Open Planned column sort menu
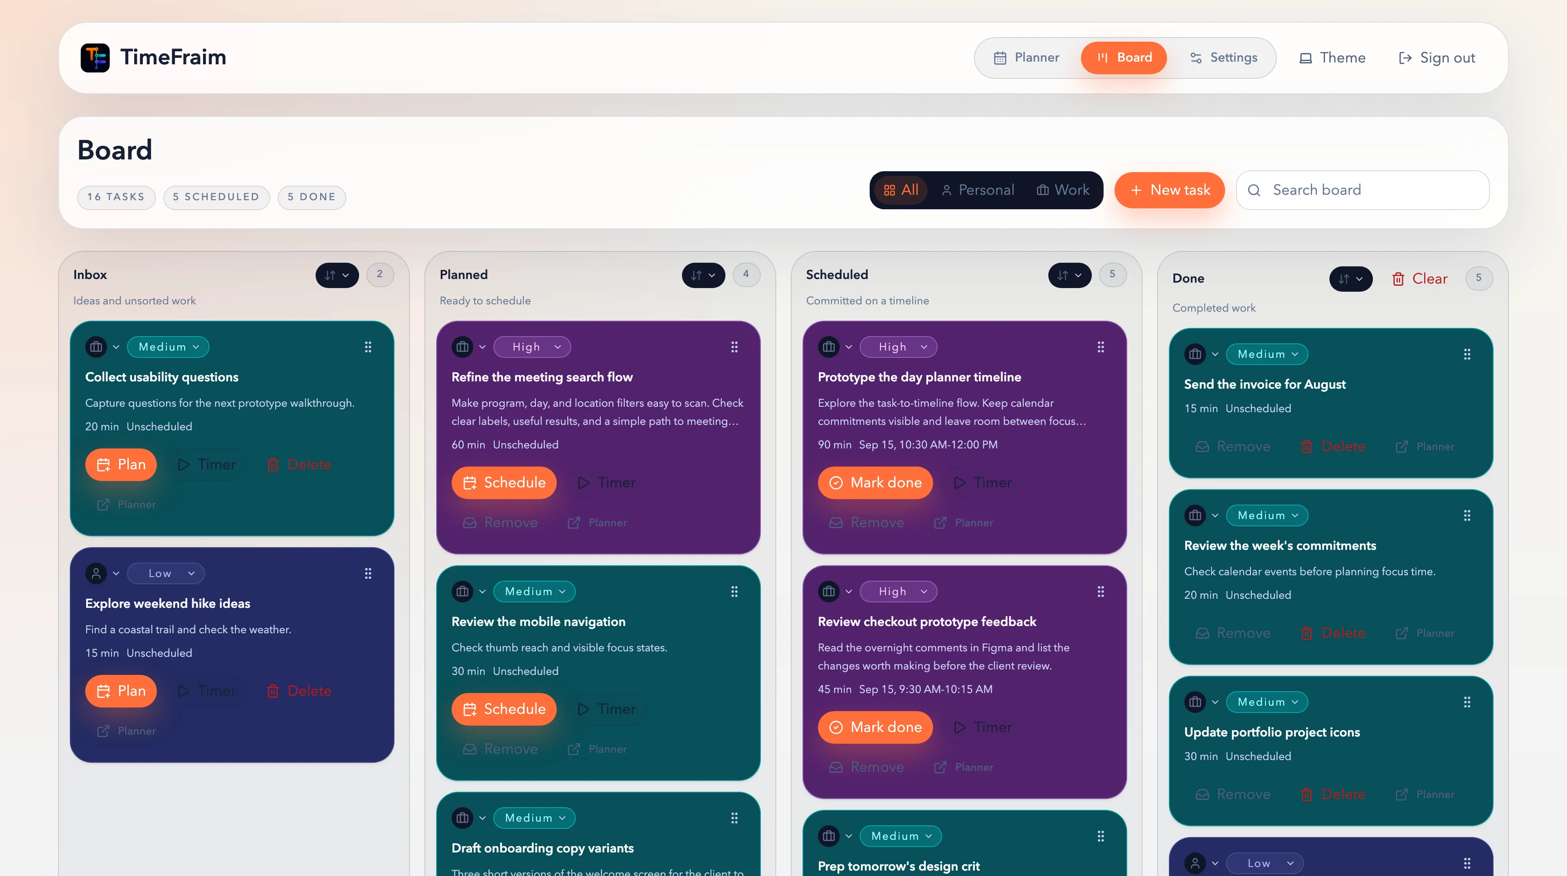 click(703, 275)
